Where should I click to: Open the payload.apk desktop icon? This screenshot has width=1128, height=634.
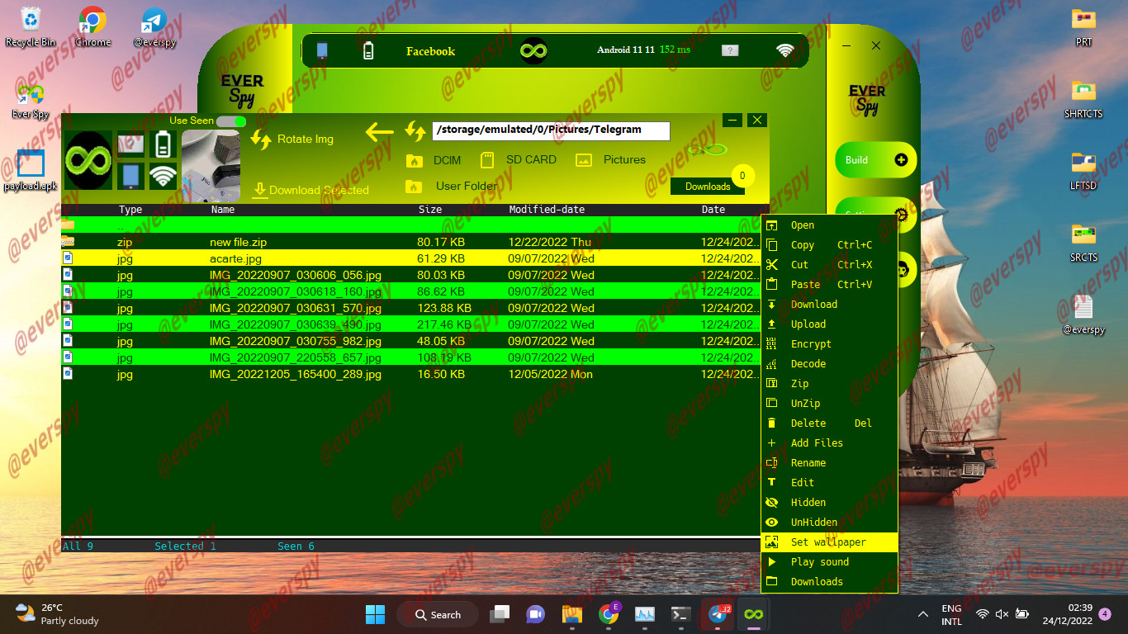tap(31, 171)
